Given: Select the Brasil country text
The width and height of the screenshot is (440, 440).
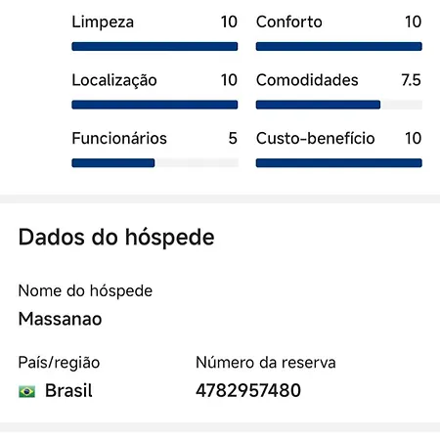Looking at the screenshot, I should click(x=68, y=390).
